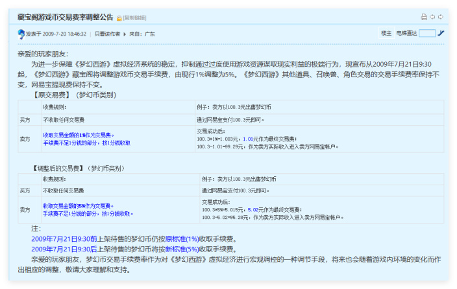Click the post timestamp 2009-7-20 18:46:32
The image size is (457, 289).
(64, 34)
